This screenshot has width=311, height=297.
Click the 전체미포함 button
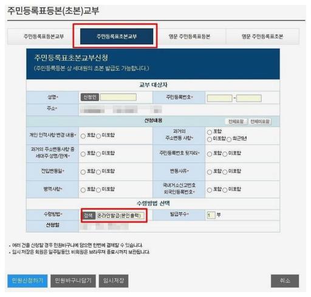coord(260,122)
